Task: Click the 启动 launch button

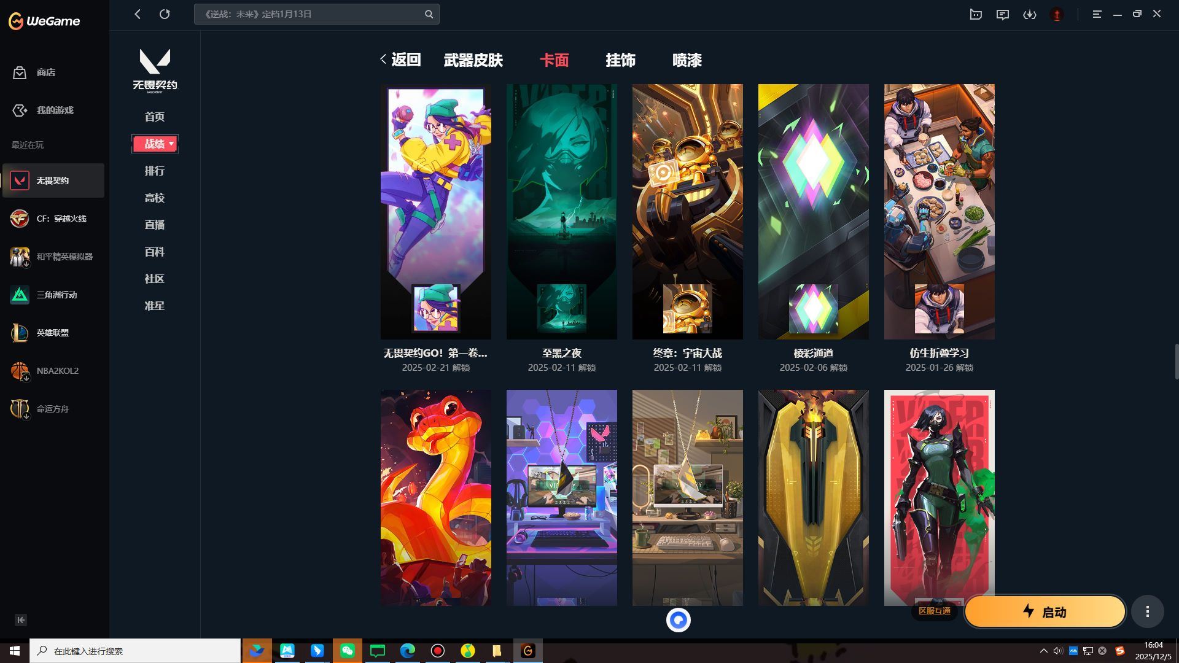Action: pos(1045,611)
